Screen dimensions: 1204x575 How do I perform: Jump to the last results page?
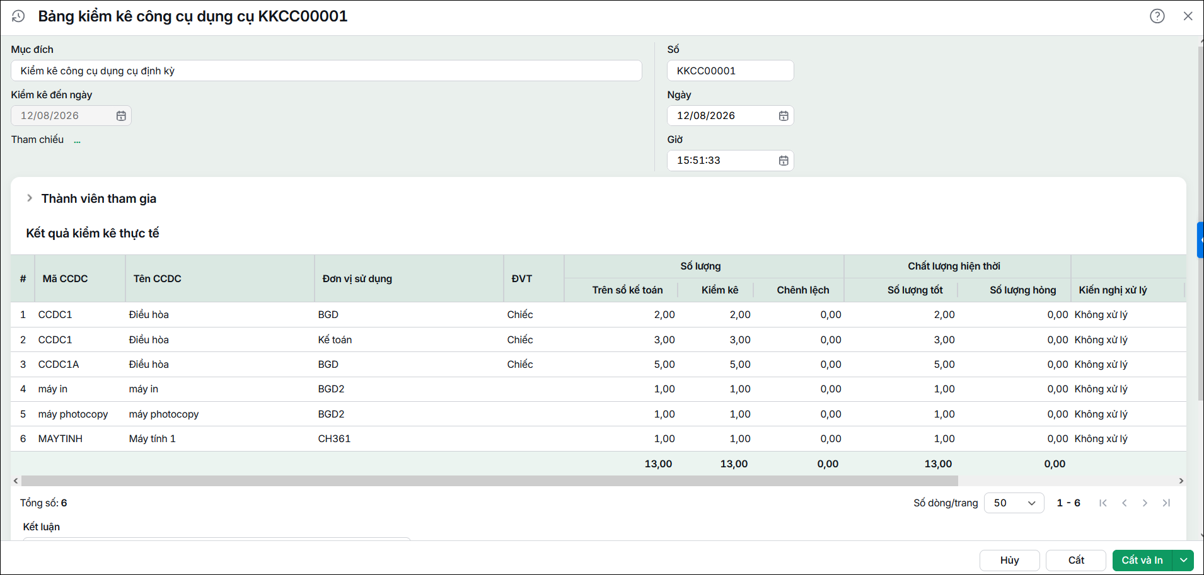[x=1167, y=503]
